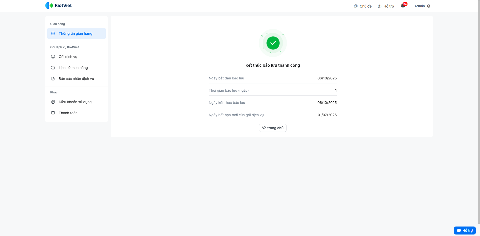Click the Hỗ trợ chat bubble icon in header
This screenshot has width=480, height=236.
point(379,6)
